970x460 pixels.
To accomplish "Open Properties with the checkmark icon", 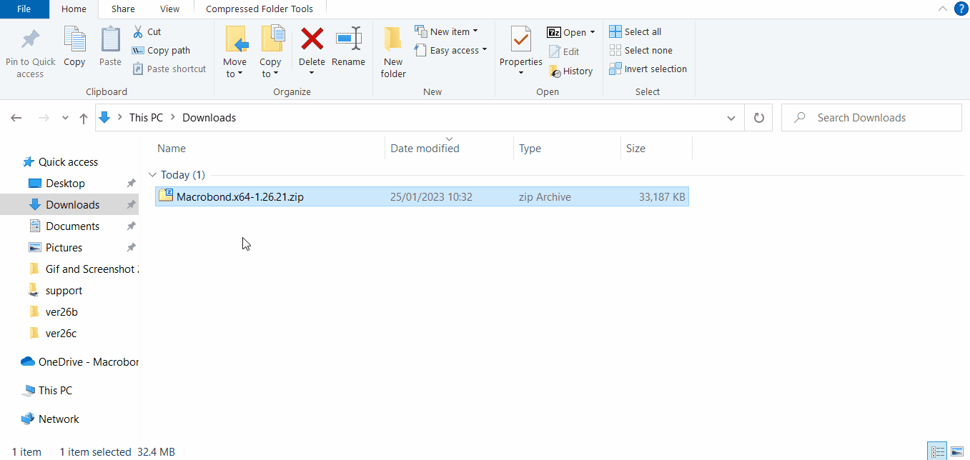I will [520, 39].
